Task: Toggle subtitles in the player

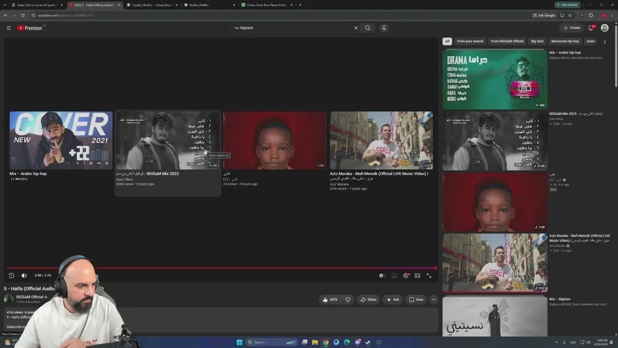Action: pyautogui.click(x=394, y=275)
